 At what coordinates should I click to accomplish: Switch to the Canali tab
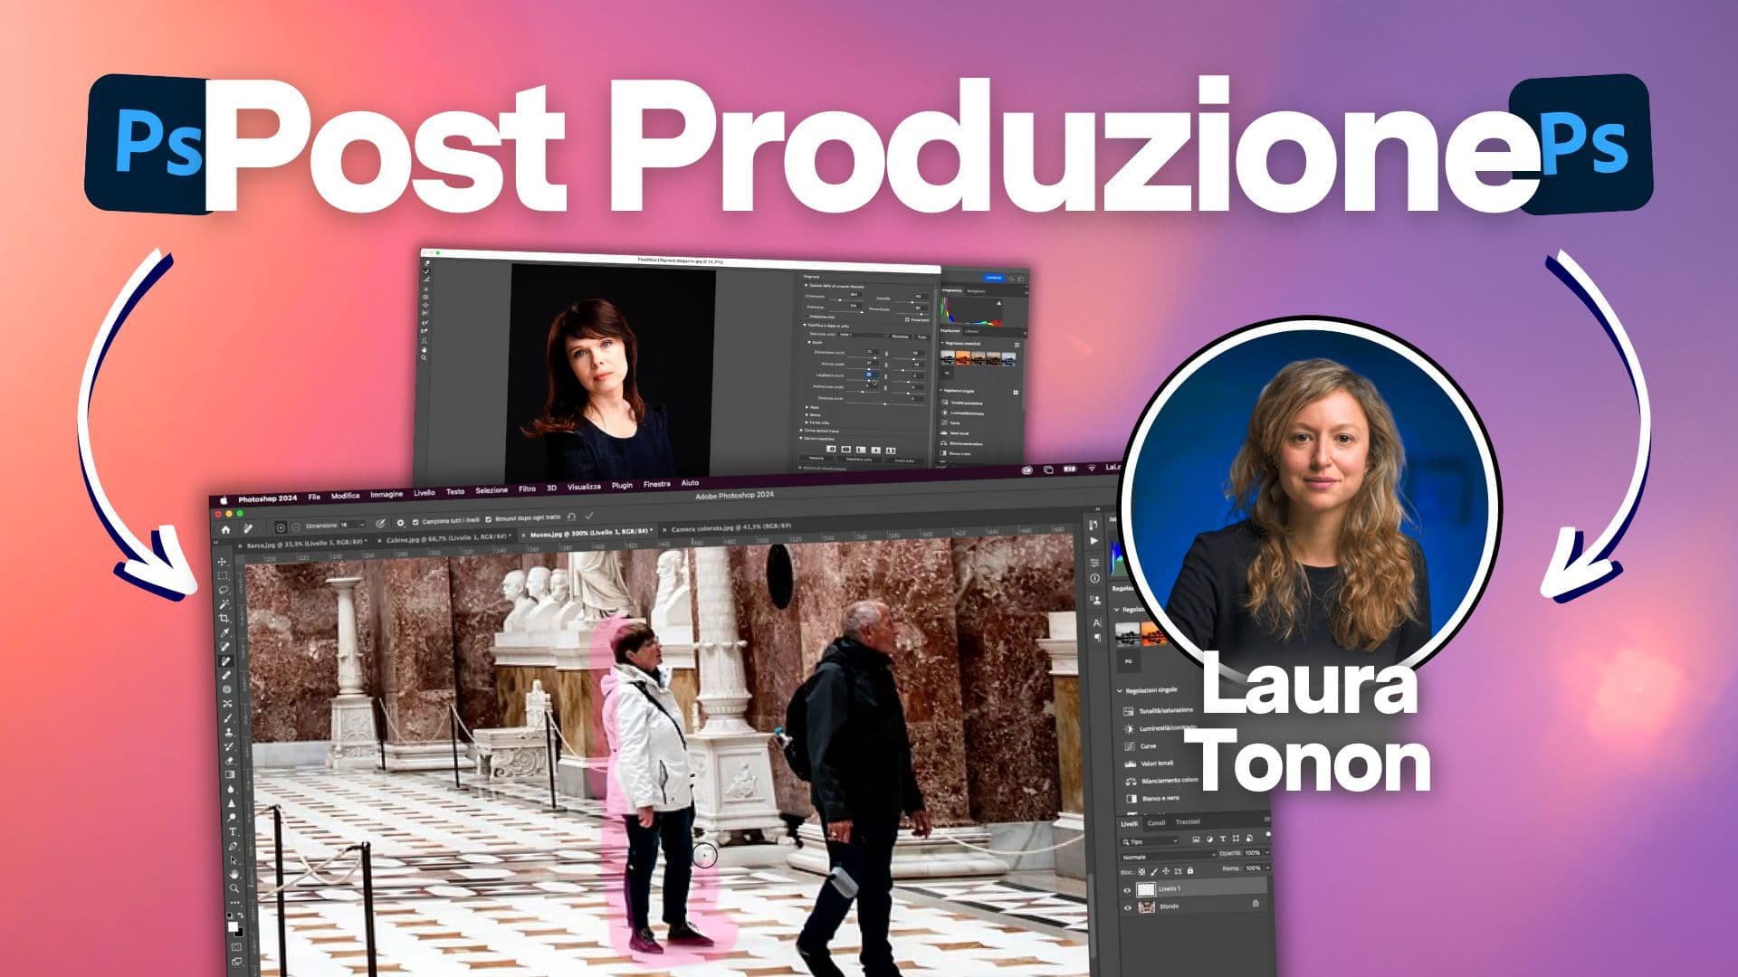click(x=1157, y=822)
